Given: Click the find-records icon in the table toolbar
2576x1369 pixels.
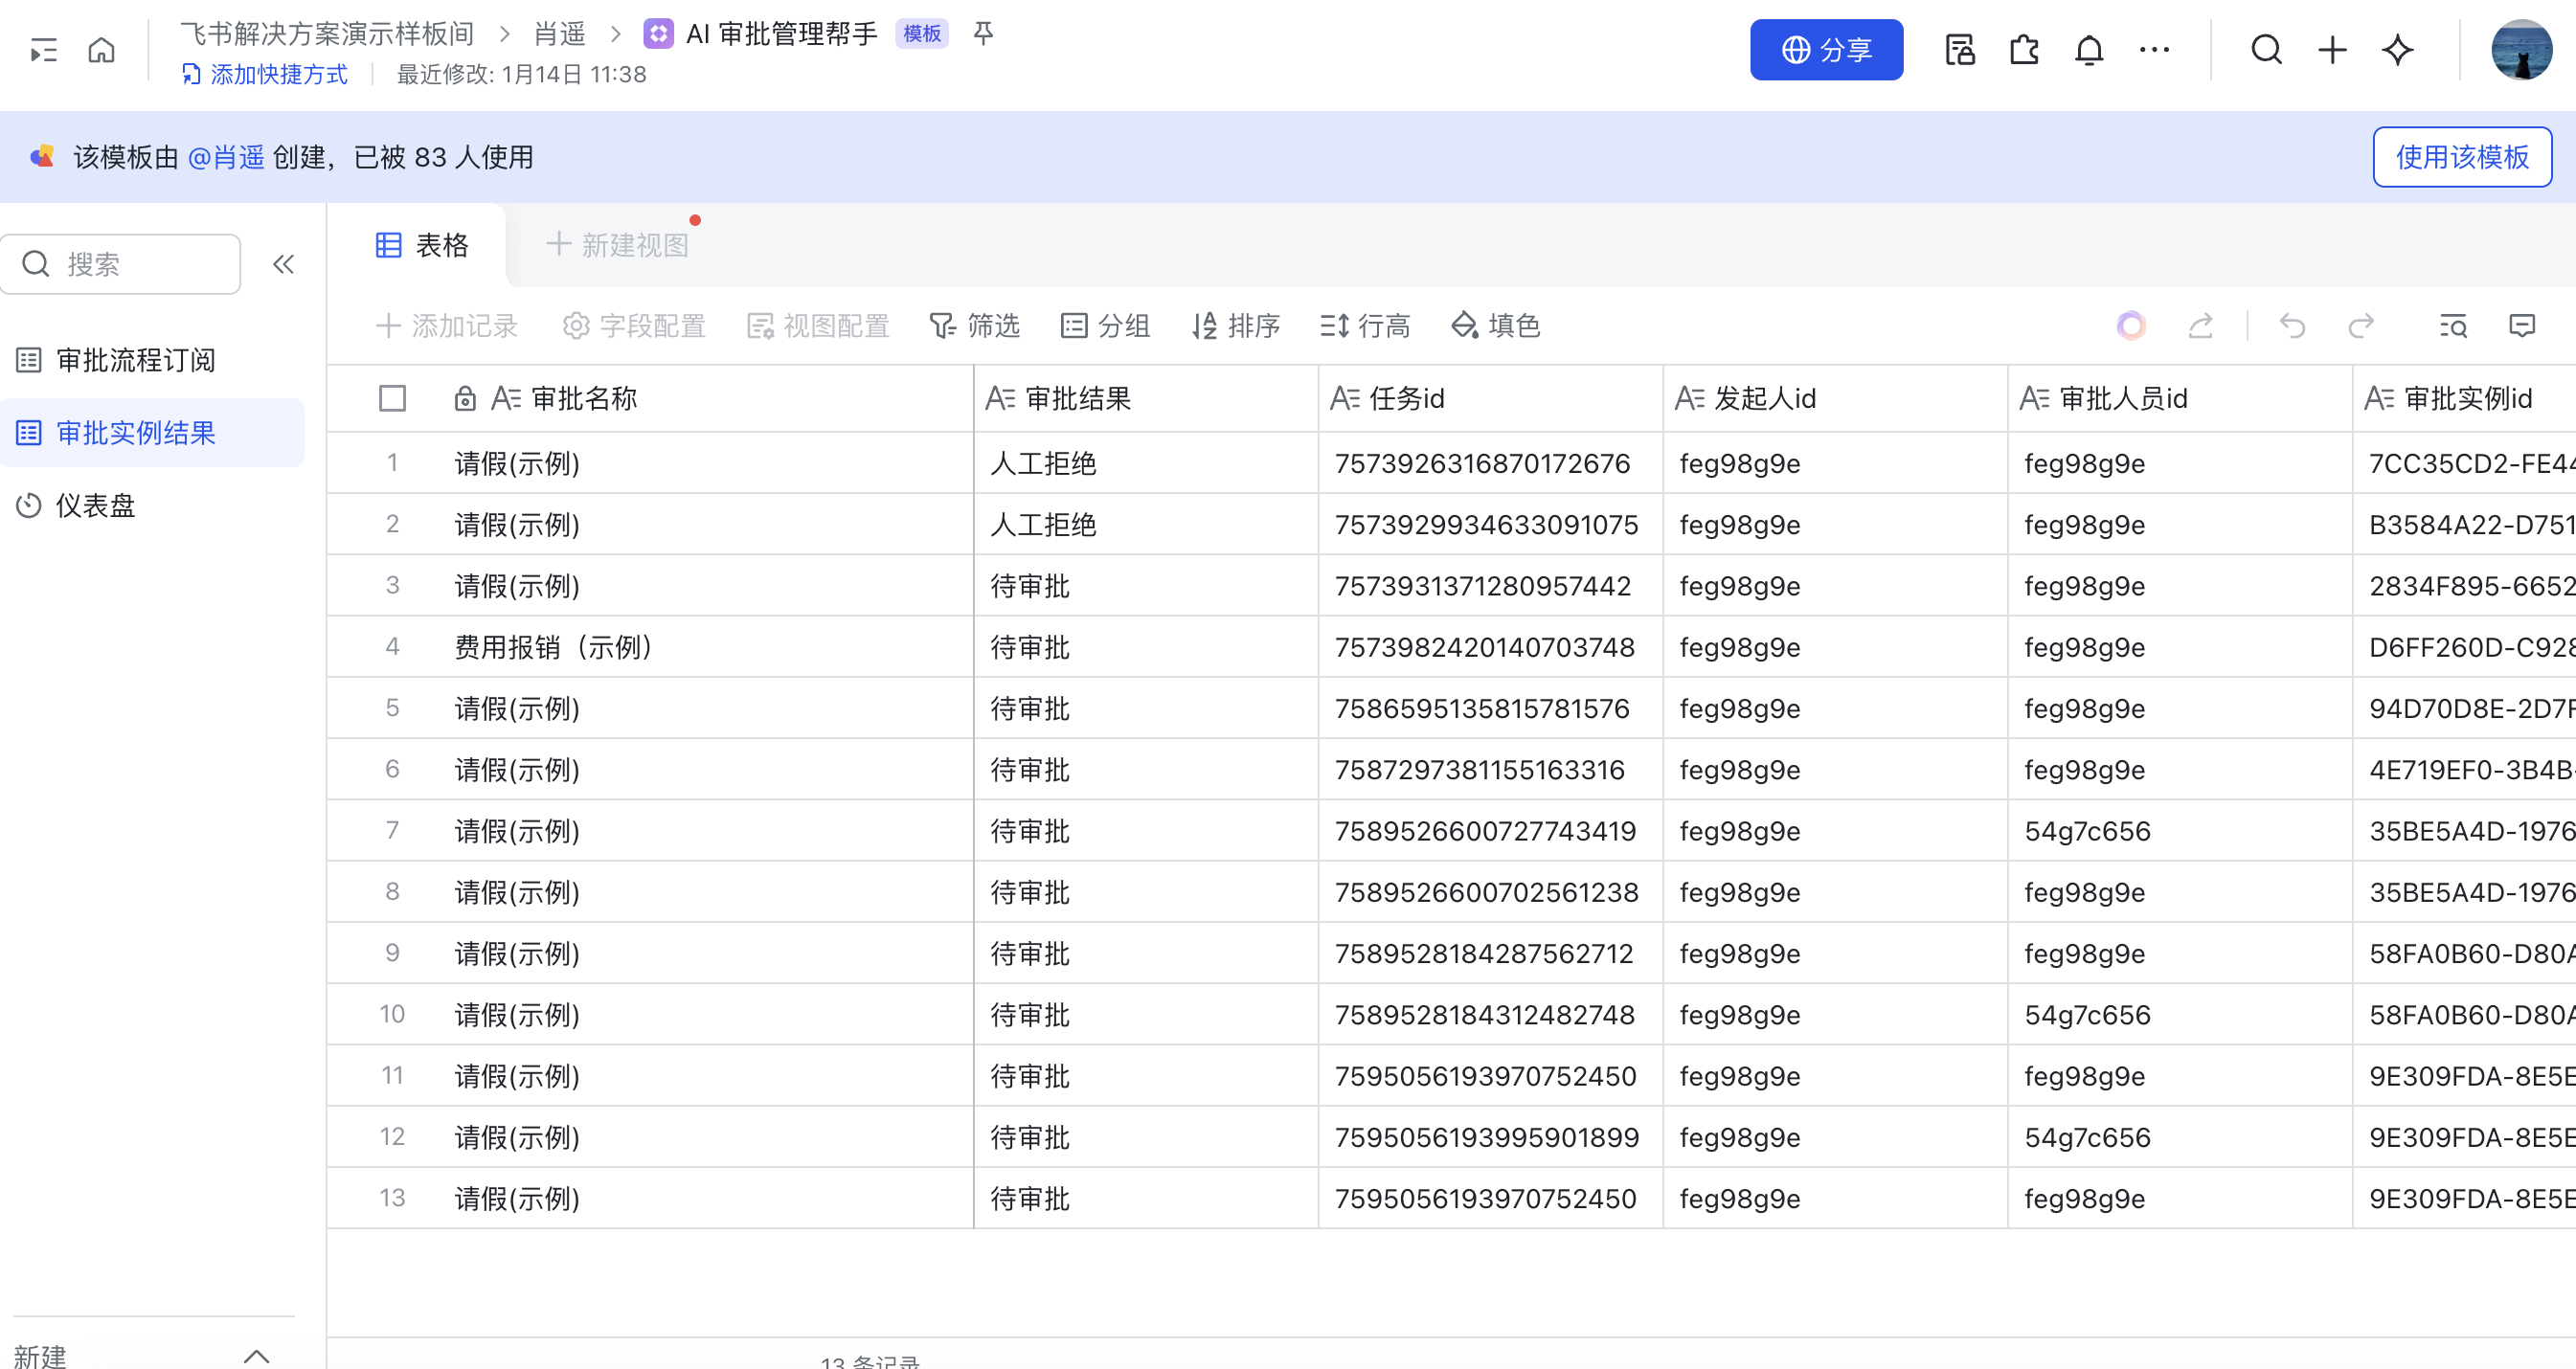Looking at the screenshot, I should (x=2453, y=326).
